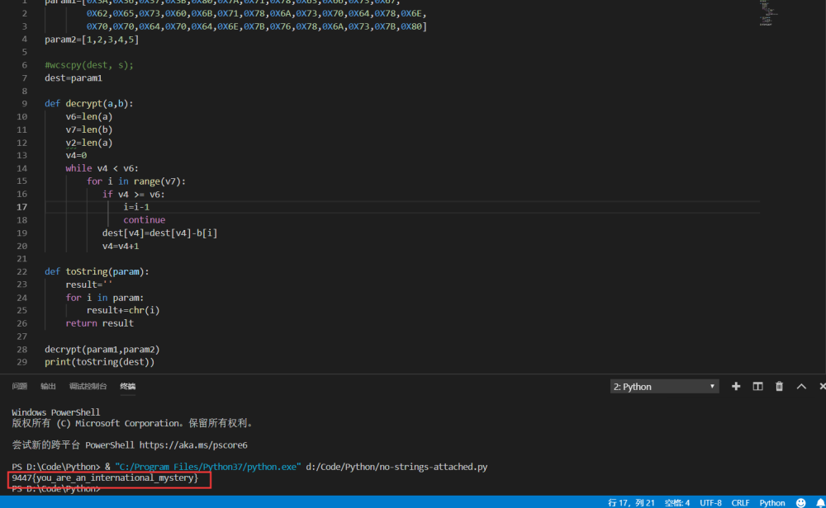Split the terminal pane
This screenshot has height=508, width=826.
pyautogui.click(x=757, y=387)
